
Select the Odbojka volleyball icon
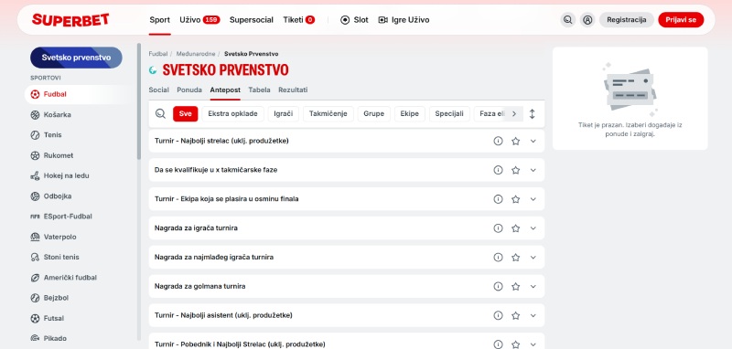(x=35, y=196)
